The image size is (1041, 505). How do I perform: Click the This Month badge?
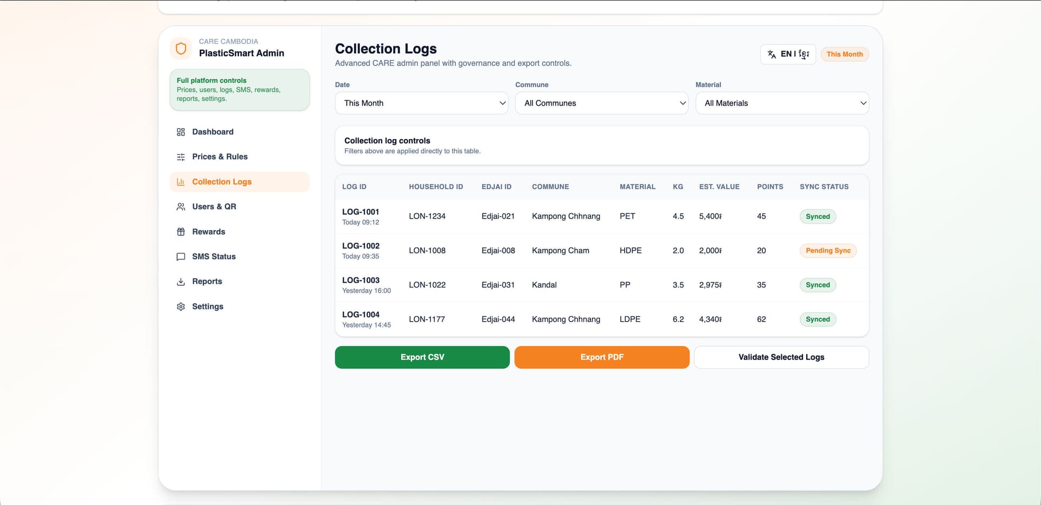coord(845,54)
